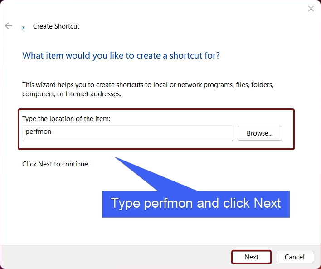321x269 pixels.
Task: Cancel the shortcut creation
Action: point(295,257)
